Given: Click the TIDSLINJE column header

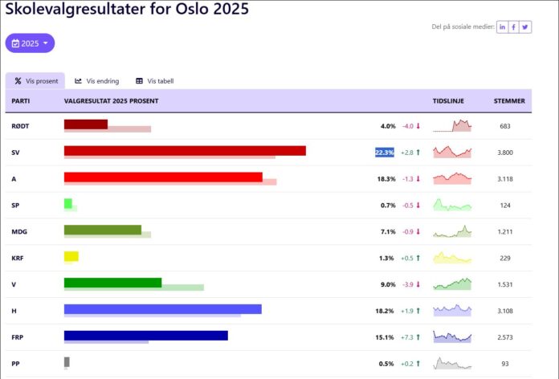Looking at the screenshot, I should point(448,101).
